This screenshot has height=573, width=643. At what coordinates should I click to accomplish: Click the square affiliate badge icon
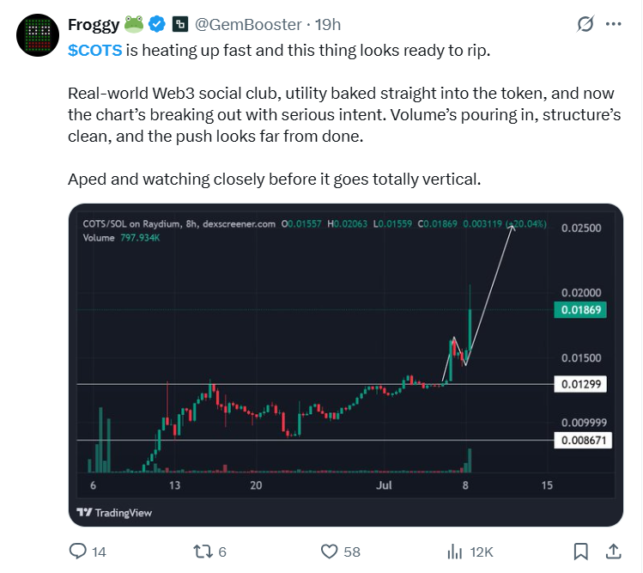click(180, 25)
